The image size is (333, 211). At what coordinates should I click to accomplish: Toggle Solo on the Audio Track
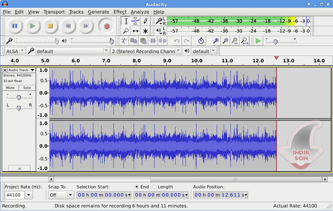point(27,88)
